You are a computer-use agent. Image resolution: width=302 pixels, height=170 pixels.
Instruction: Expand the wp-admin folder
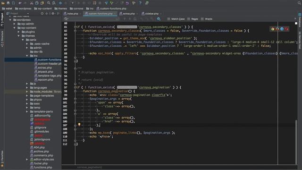click(15, 24)
